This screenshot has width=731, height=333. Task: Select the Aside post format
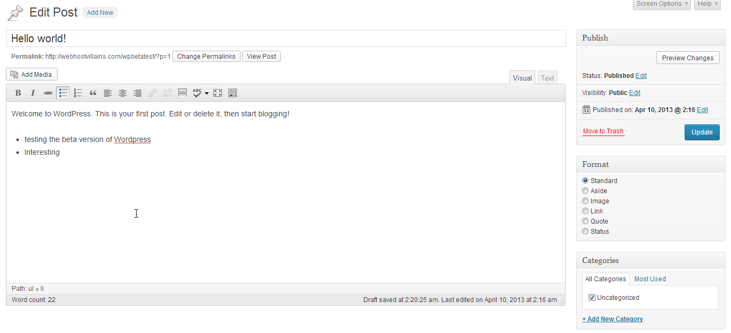585,191
